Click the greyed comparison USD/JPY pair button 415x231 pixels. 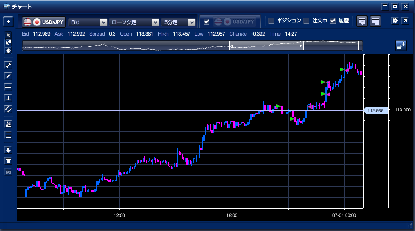235,21
